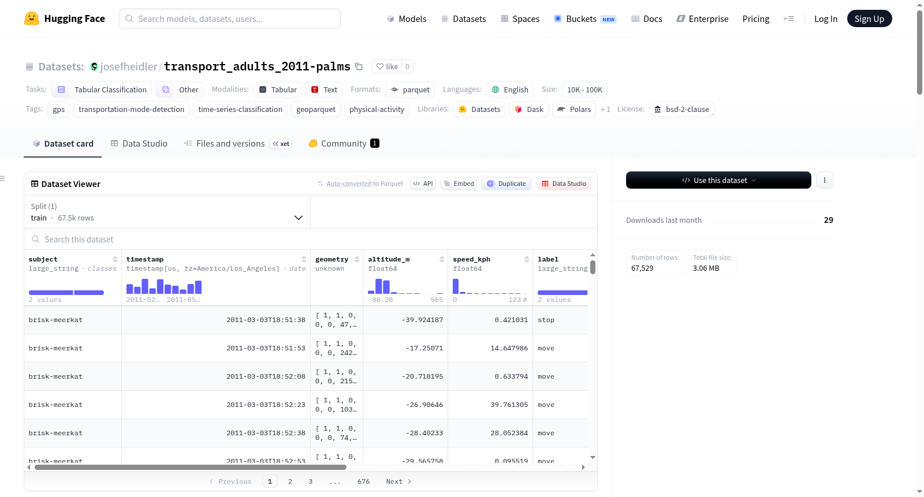Click the Dask library tag
Image resolution: width=924 pixels, height=497 pixels.
tap(529, 109)
